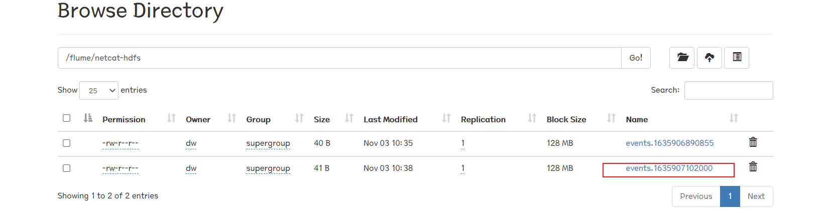Click replication value 1 of second row
Viewport: 824px width, 213px height.
point(462,168)
